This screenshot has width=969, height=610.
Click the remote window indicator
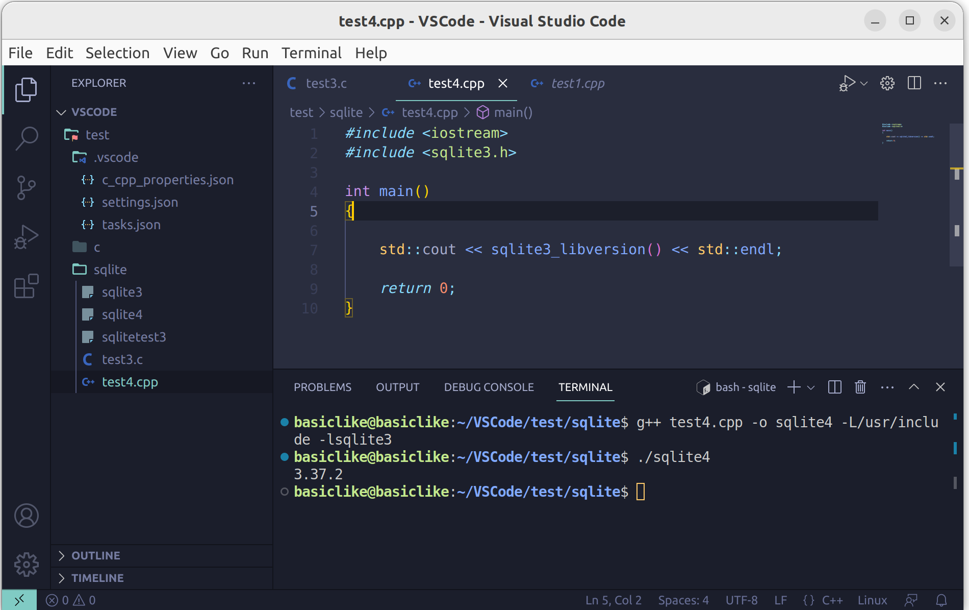pyautogui.click(x=19, y=600)
